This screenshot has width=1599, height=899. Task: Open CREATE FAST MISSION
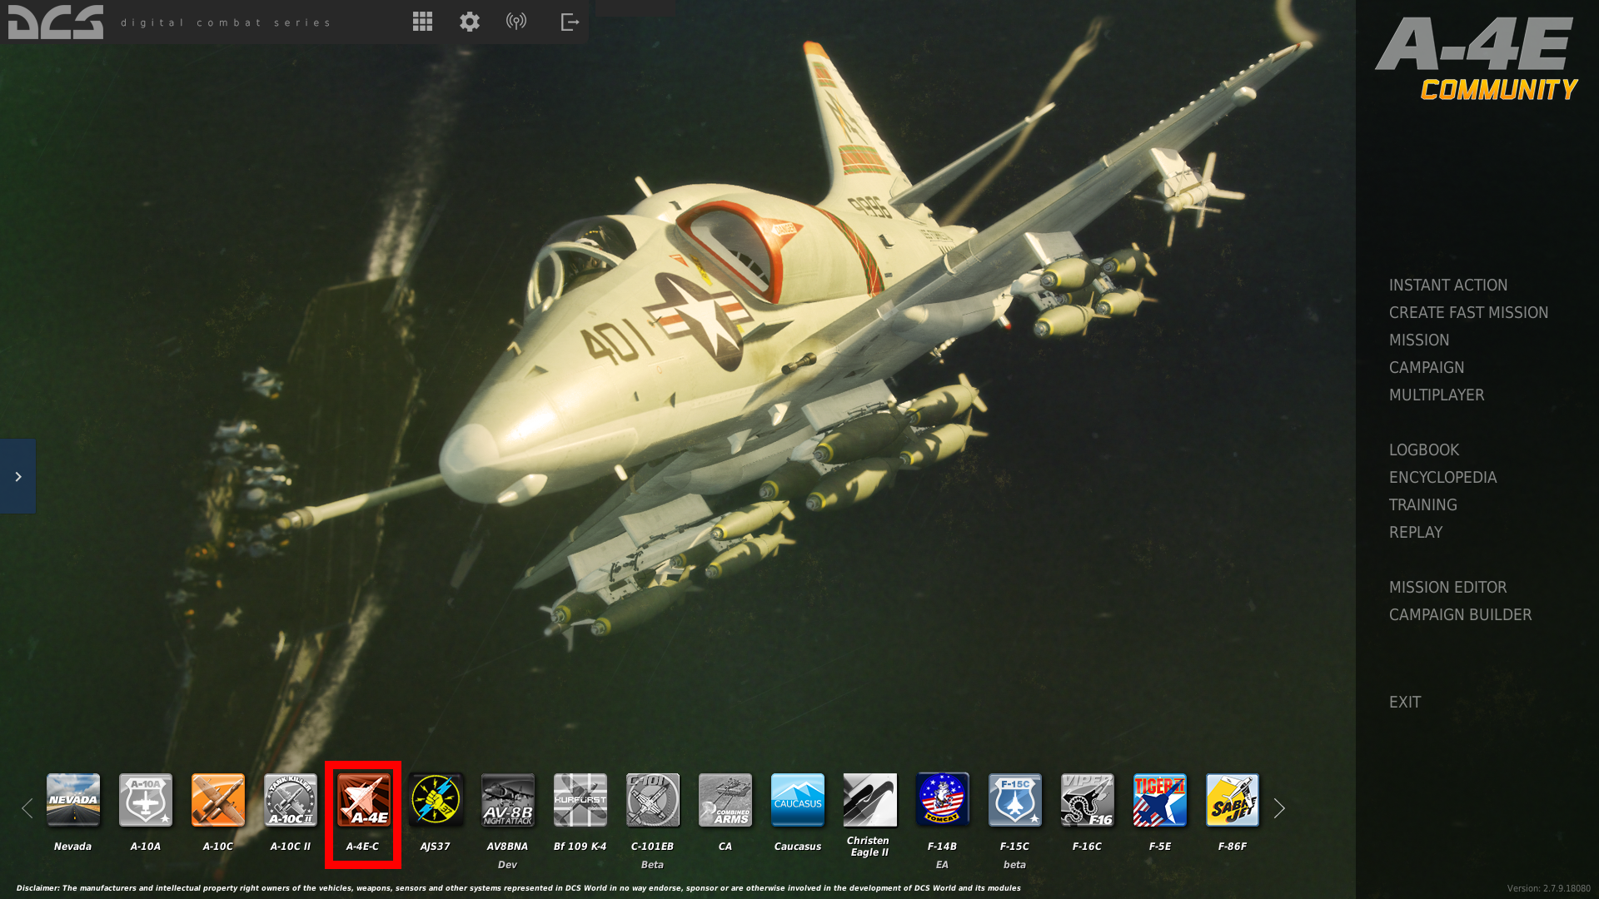[1468, 312]
